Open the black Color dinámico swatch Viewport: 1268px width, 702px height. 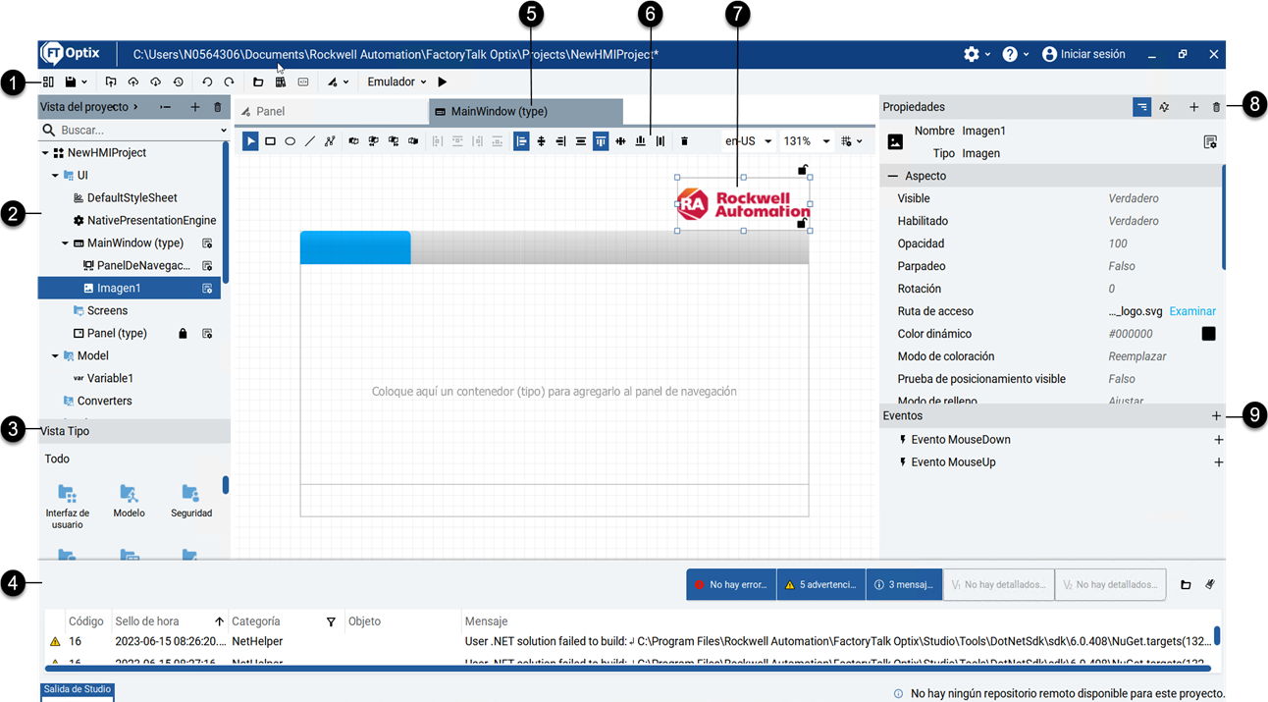pos(1209,334)
